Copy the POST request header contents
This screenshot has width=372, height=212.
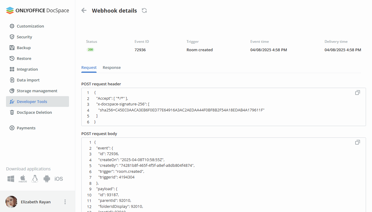click(x=357, y=93)
